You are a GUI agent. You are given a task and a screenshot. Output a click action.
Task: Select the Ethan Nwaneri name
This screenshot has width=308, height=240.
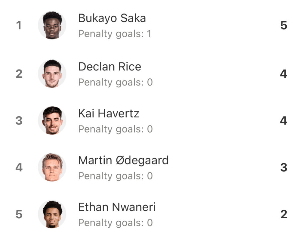coord(117,207)
